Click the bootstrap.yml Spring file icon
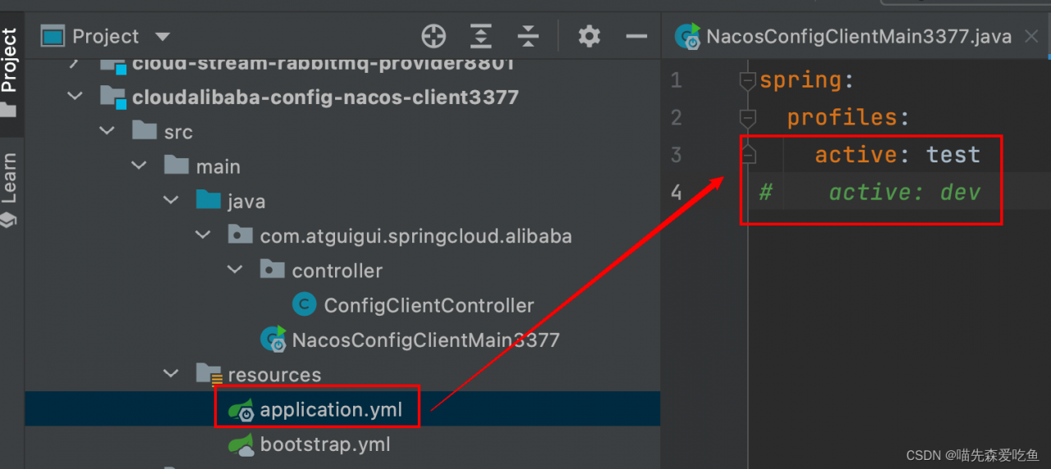The width and height of the screenshot is (1051, 469). (241, 444)
